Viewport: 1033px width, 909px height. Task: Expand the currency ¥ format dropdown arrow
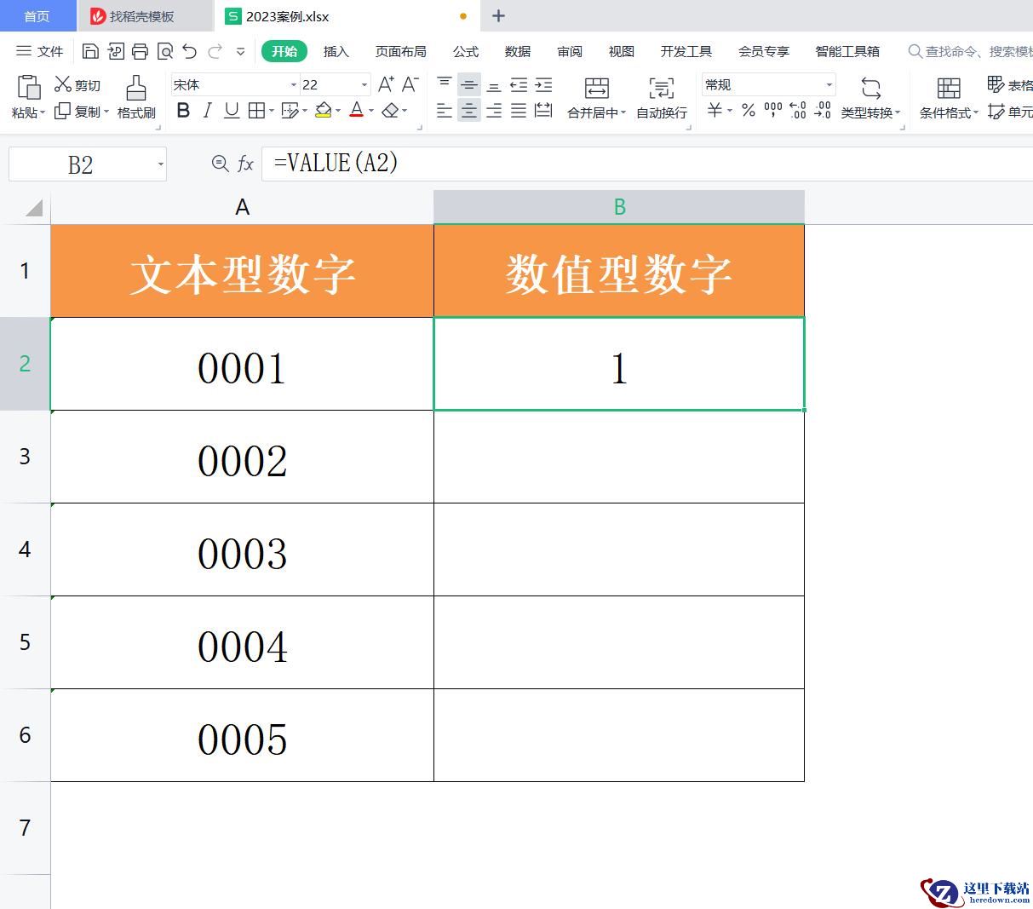tap(730, 111)
